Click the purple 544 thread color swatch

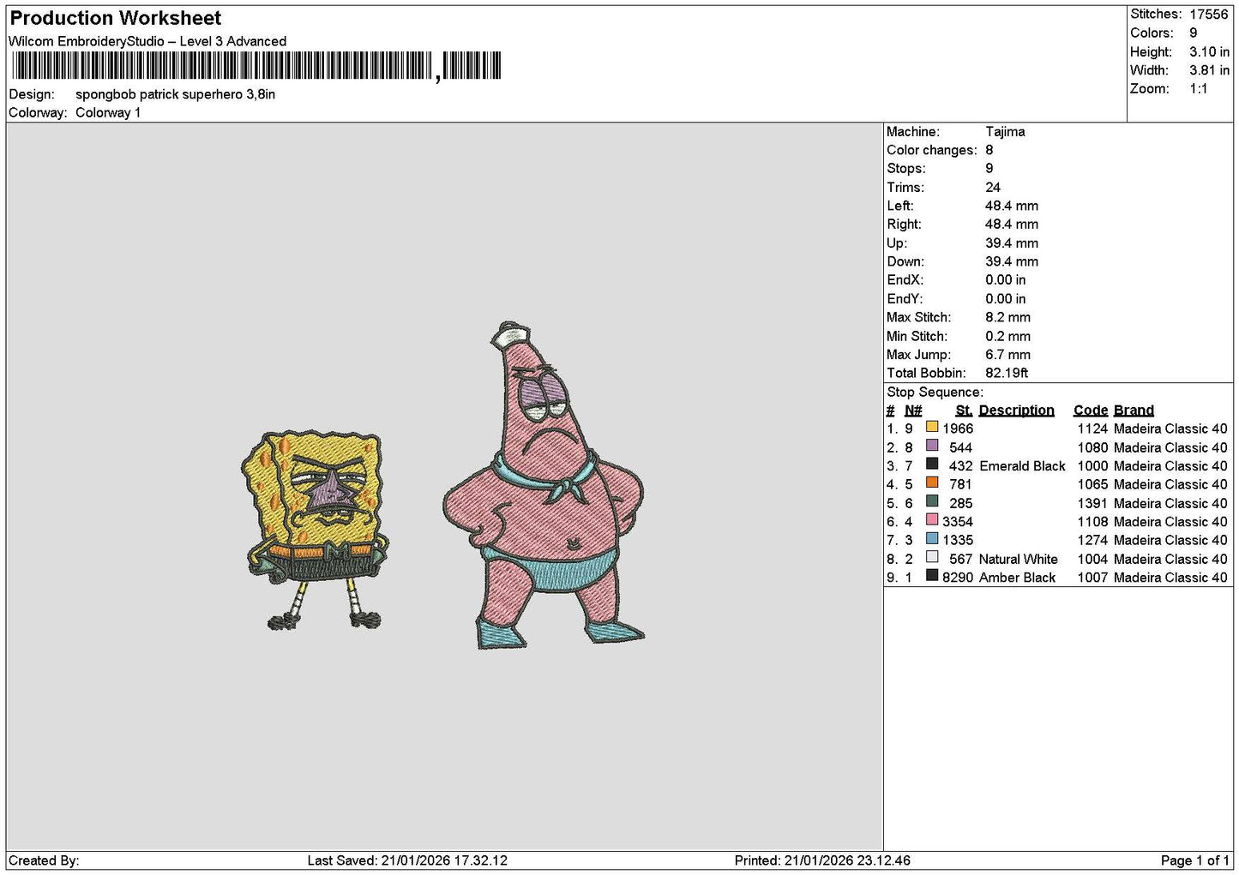(x=932, y=446)
